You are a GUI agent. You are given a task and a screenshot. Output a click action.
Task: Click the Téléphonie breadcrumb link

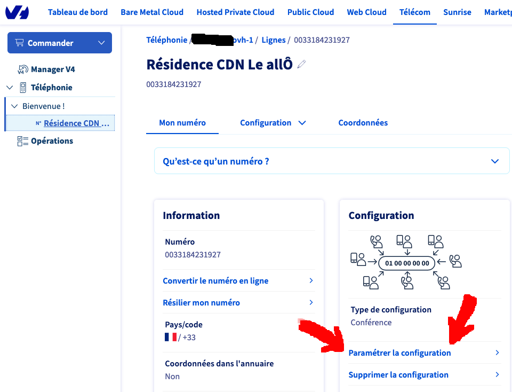pyautogui.click(x=166, y=40)
